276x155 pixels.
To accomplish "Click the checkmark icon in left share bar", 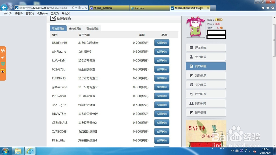I will click(3, 57).
